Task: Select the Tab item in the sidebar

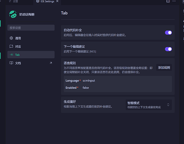Action: pyautogui.click(x=31, y=55)
